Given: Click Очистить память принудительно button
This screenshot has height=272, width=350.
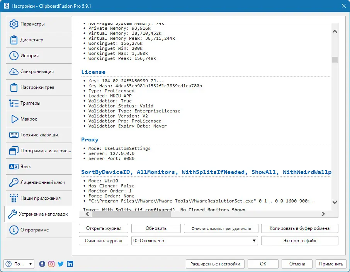Looking at the screenshot, I should click(221, 228).
